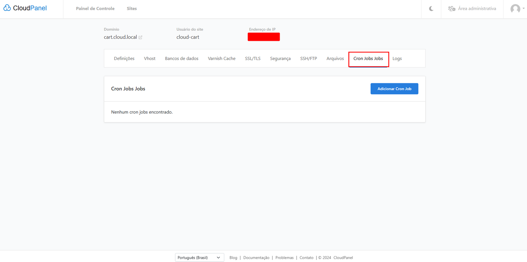Click the Blog link in footer

[233, 258]
